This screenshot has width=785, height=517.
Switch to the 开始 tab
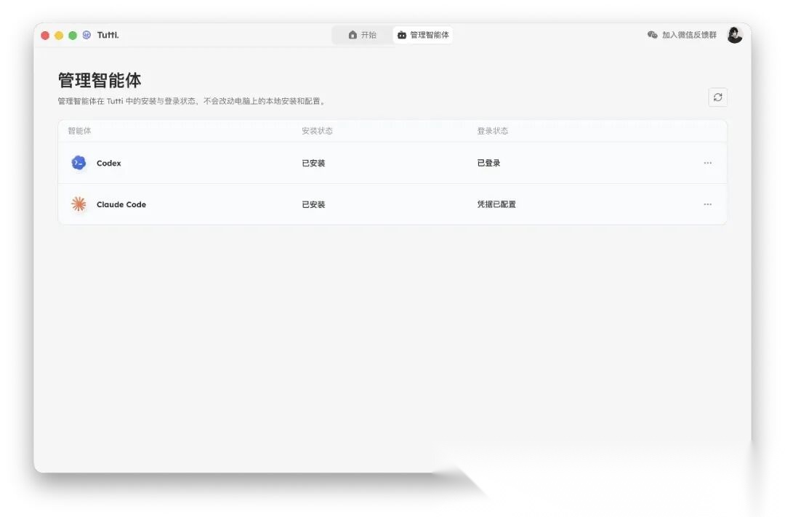click(x=363, y=35)
